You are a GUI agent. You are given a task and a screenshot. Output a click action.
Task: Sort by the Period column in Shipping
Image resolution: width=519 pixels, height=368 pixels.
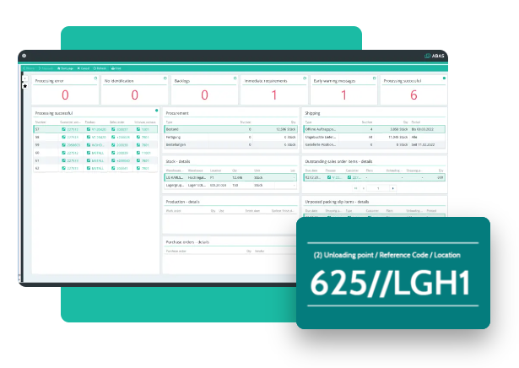point(416,122)
